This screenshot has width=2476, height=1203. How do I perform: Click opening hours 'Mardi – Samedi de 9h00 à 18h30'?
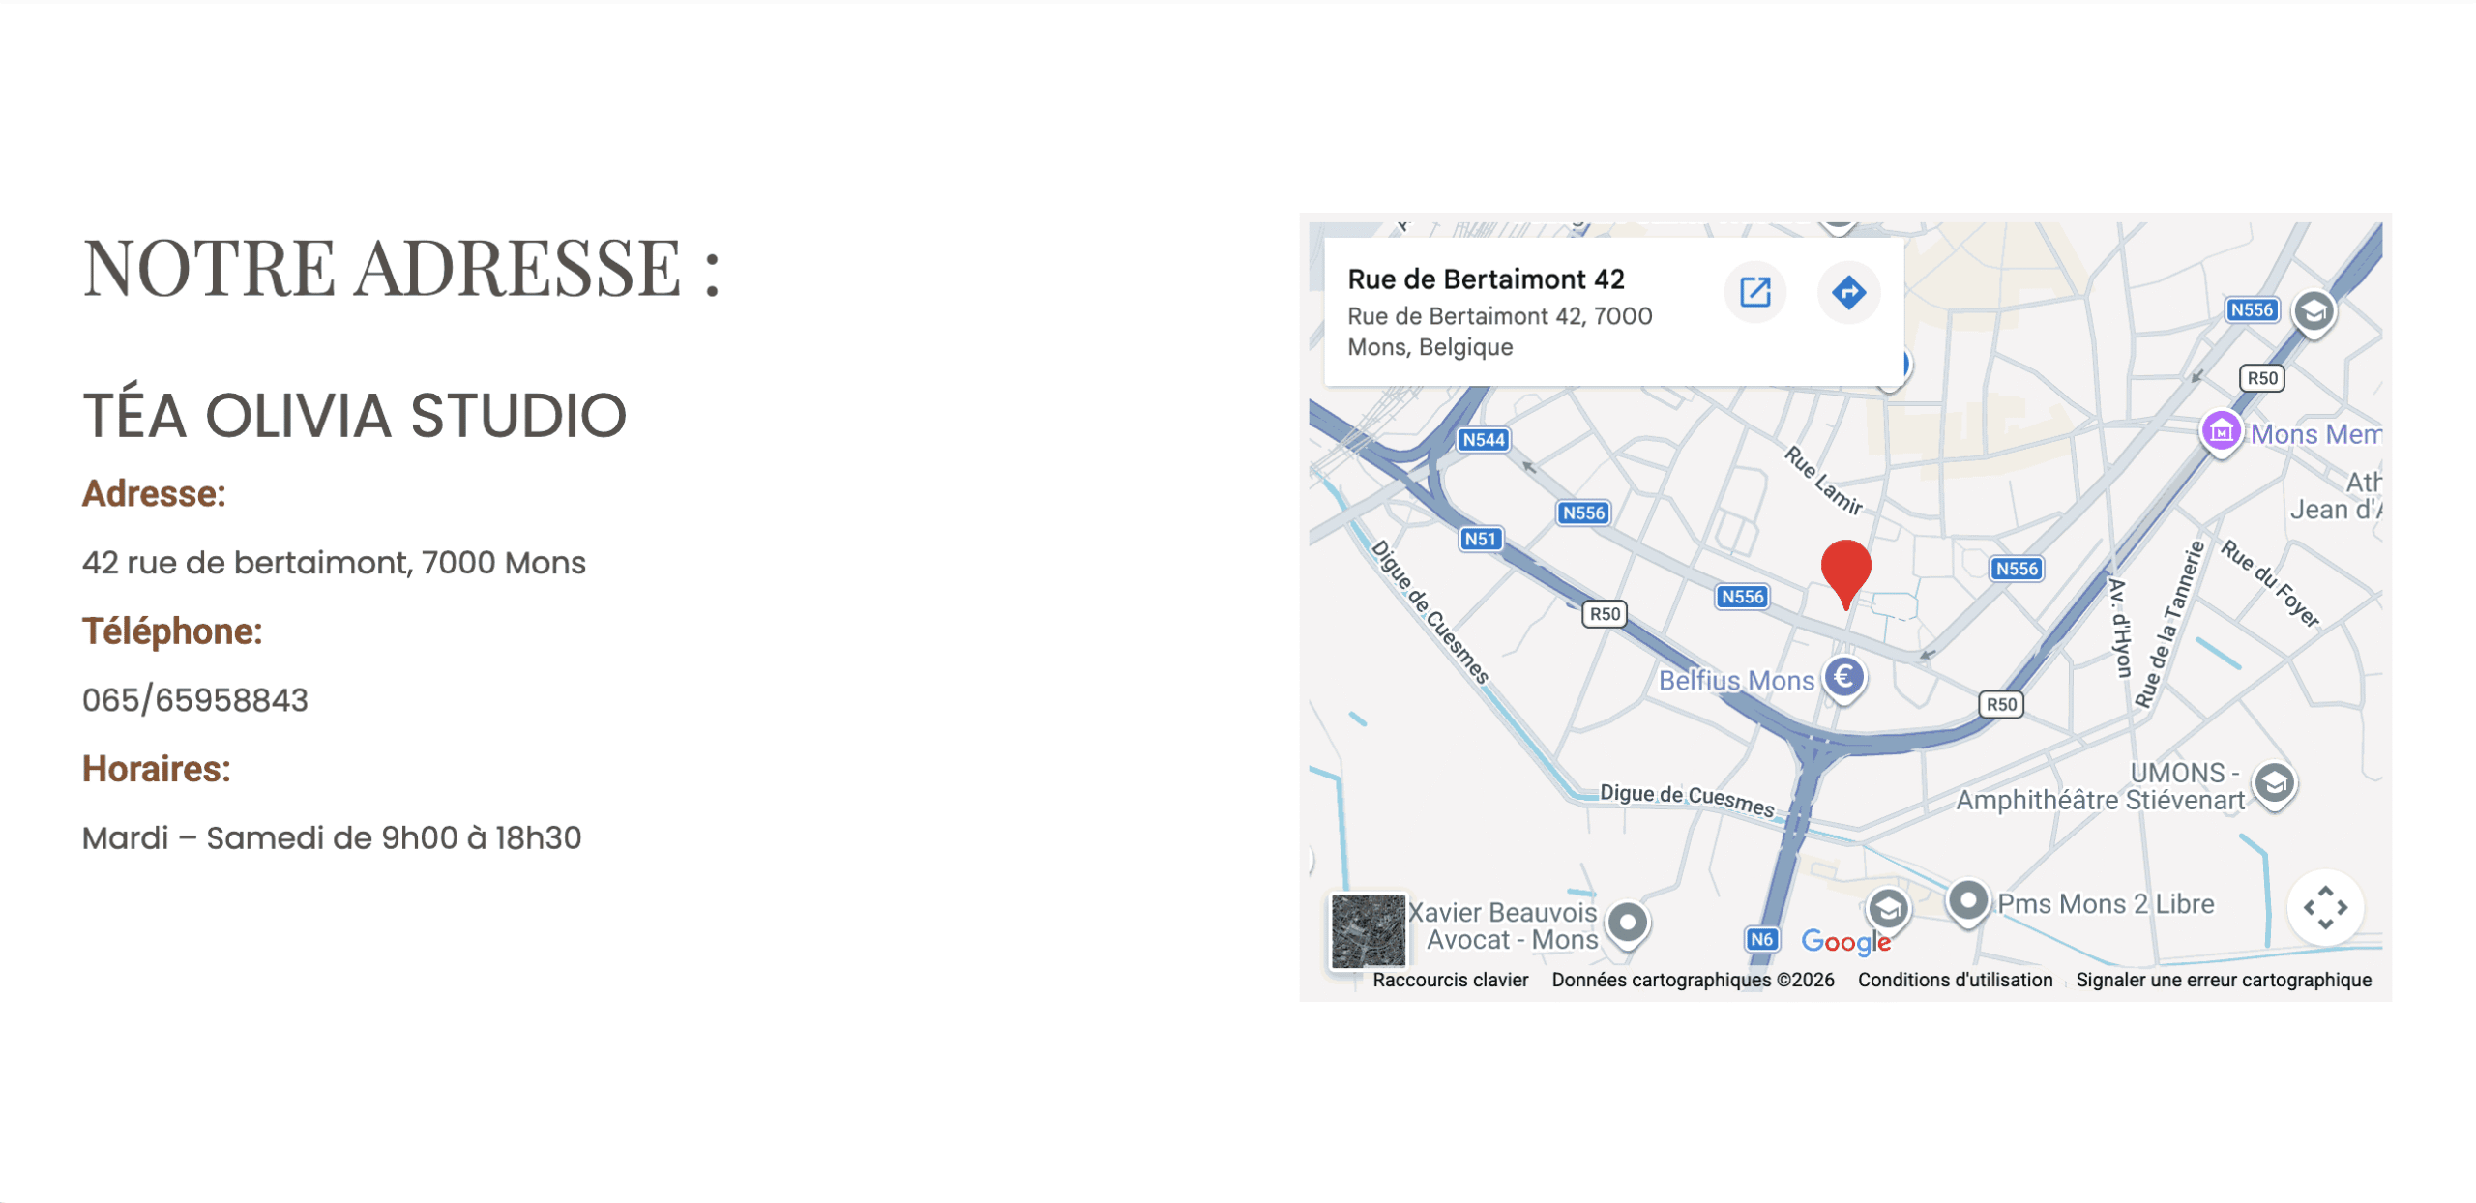[x=332, y=837]
